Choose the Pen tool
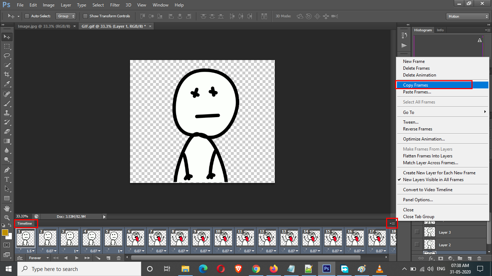492x276 pixels. tap(7, 170)
